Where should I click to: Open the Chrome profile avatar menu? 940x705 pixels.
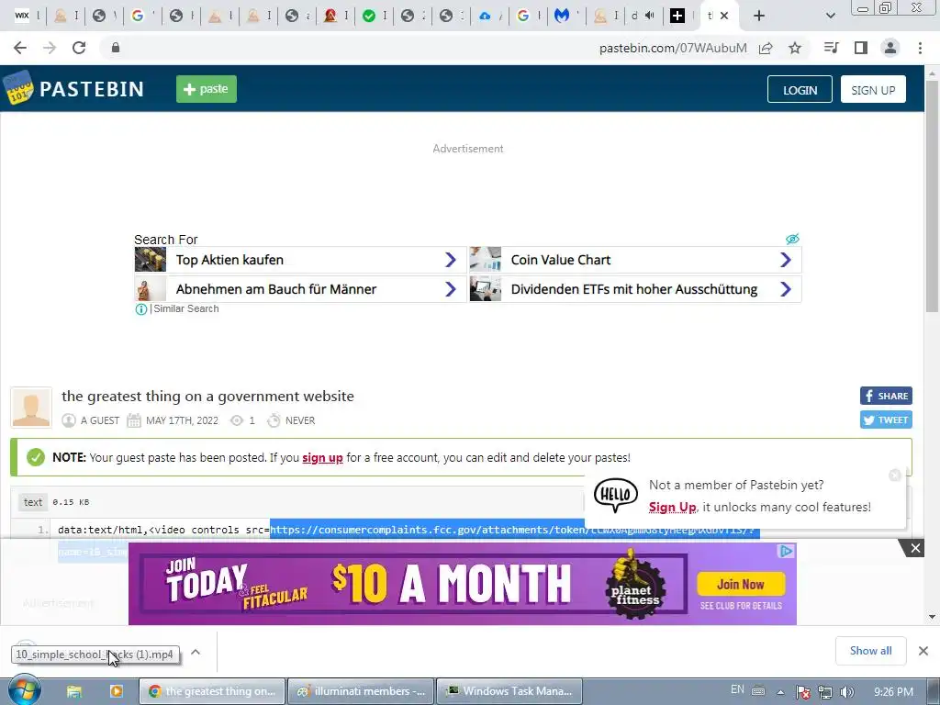[x=890, y=48]
